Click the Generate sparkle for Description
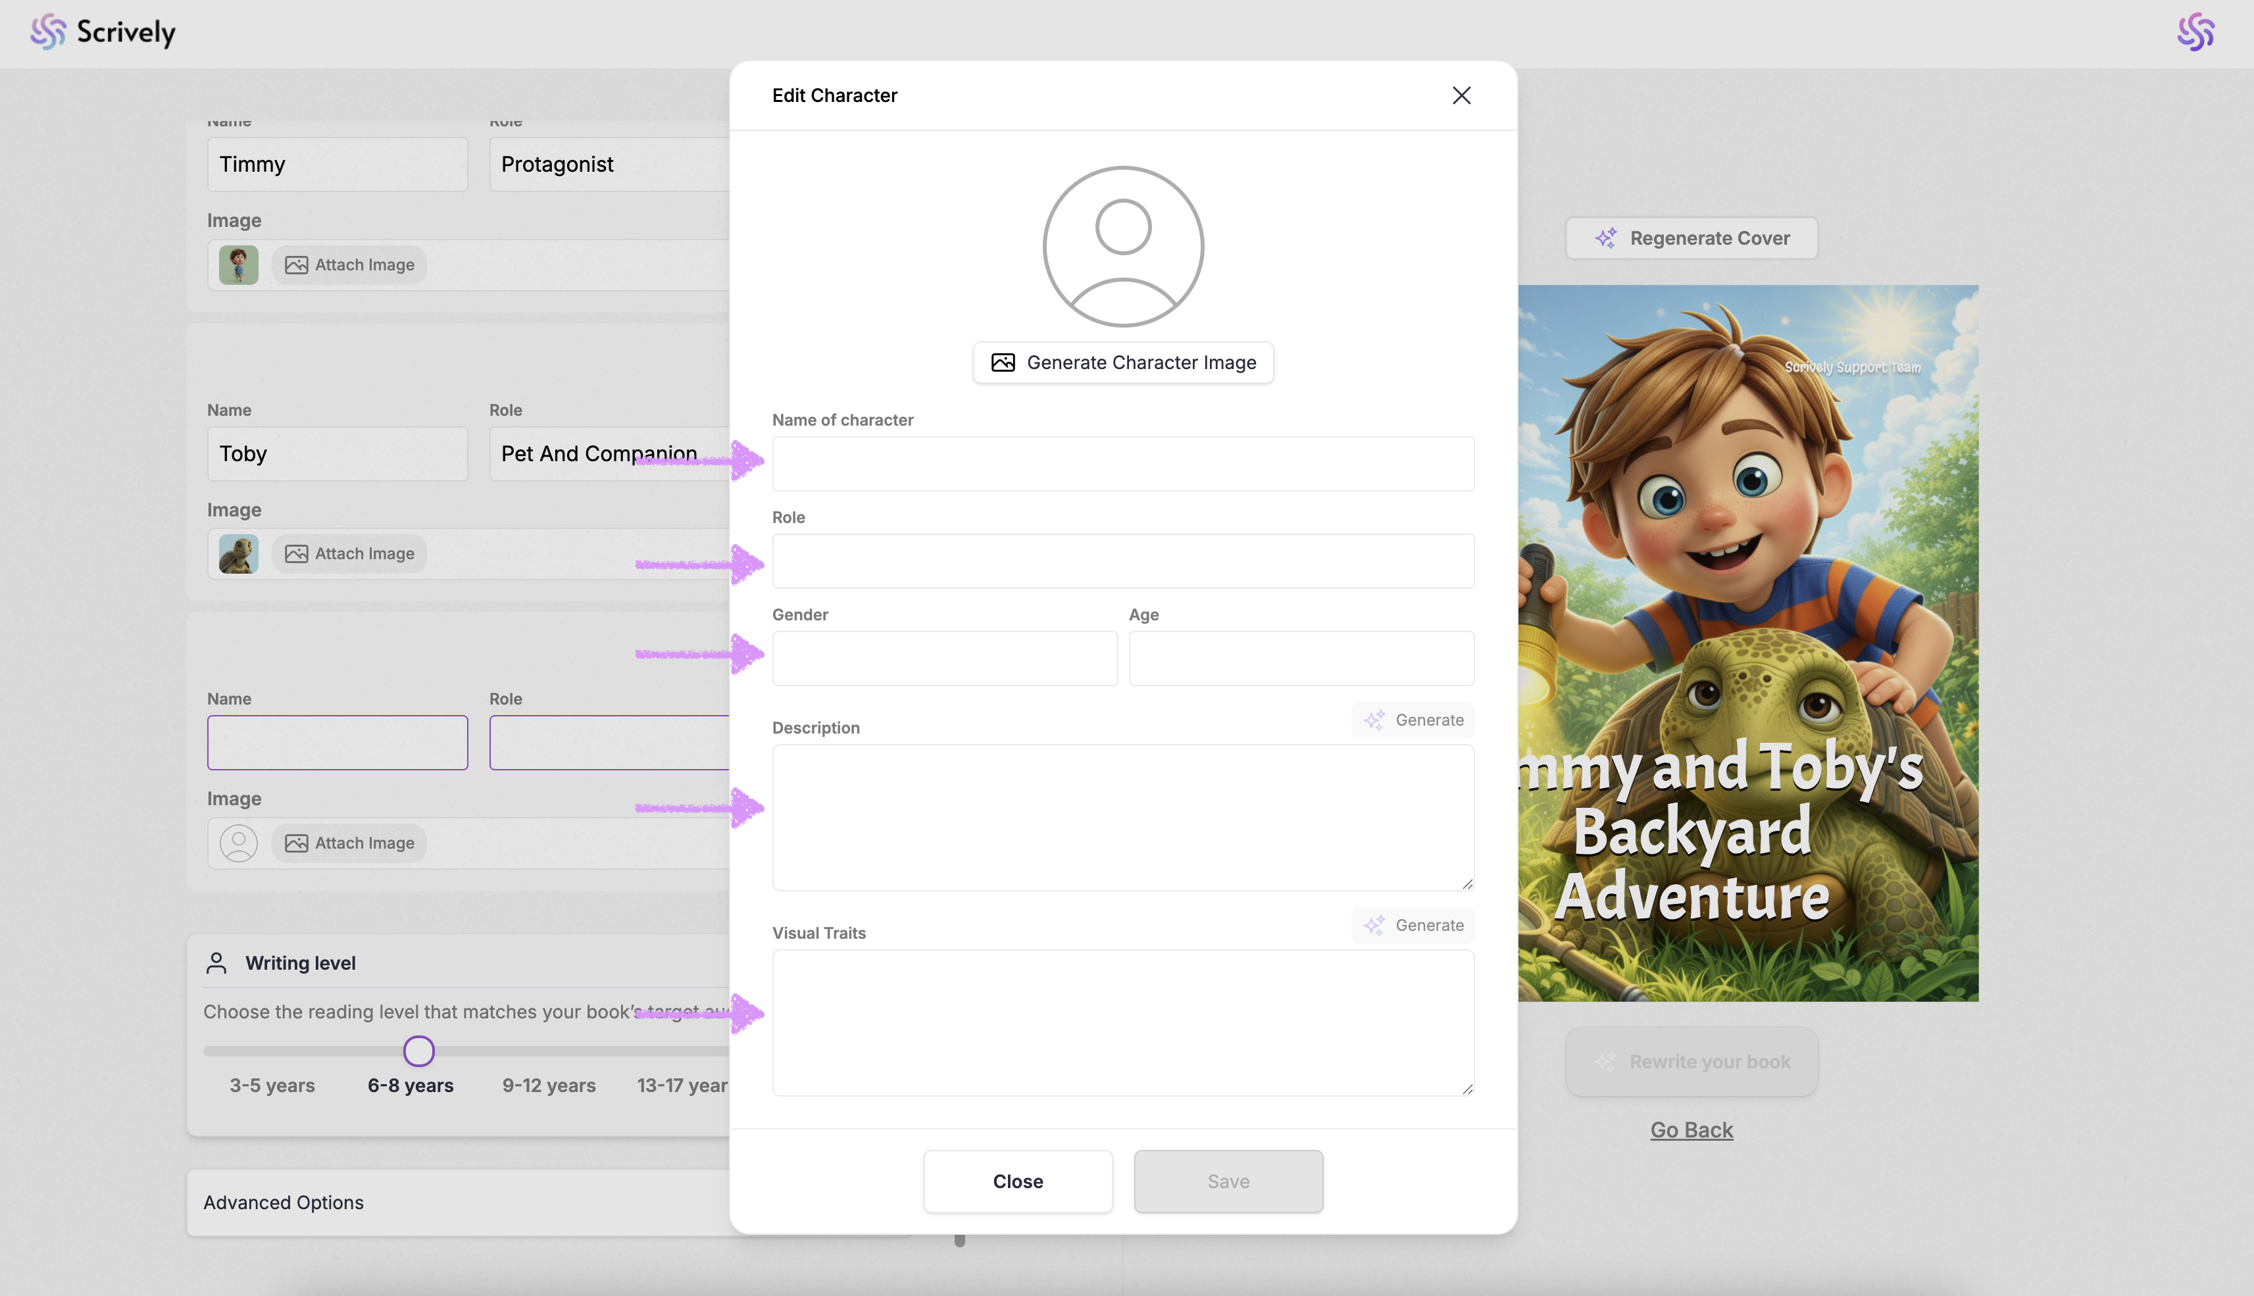Screen dimensions: 2254x1296 1413,720
